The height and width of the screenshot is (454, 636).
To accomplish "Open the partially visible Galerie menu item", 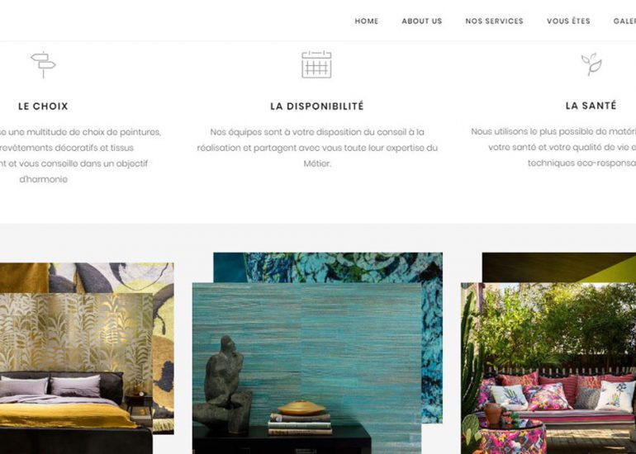I will point(624,21).
